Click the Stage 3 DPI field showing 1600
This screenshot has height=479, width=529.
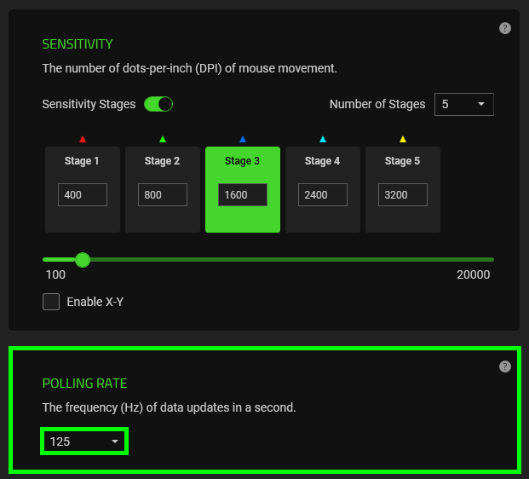click(x=243, y=195)
